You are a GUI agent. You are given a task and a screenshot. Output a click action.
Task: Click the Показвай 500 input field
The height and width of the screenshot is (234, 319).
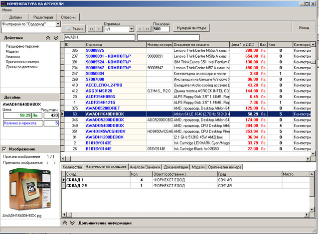click(x=161, y=29)
